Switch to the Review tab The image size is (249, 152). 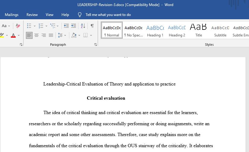32,15
